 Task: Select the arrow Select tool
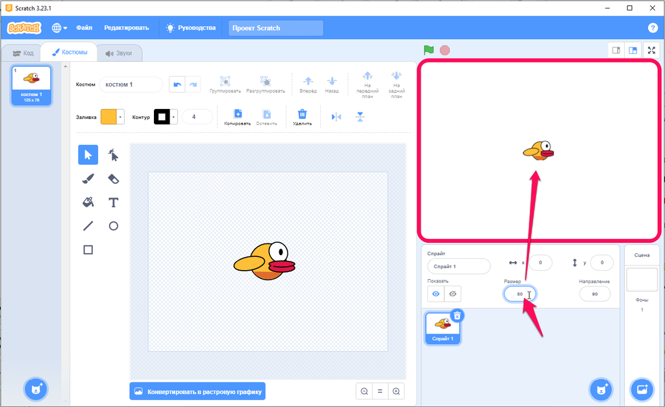coord(88,154)
